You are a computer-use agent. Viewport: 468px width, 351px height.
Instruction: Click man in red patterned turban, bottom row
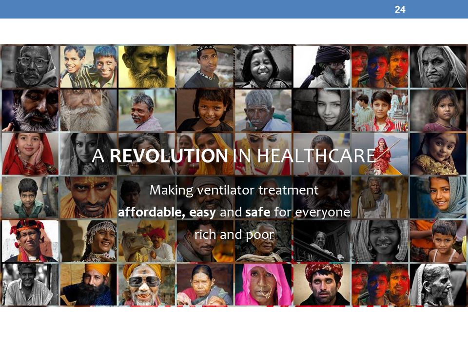pos(321,284)
